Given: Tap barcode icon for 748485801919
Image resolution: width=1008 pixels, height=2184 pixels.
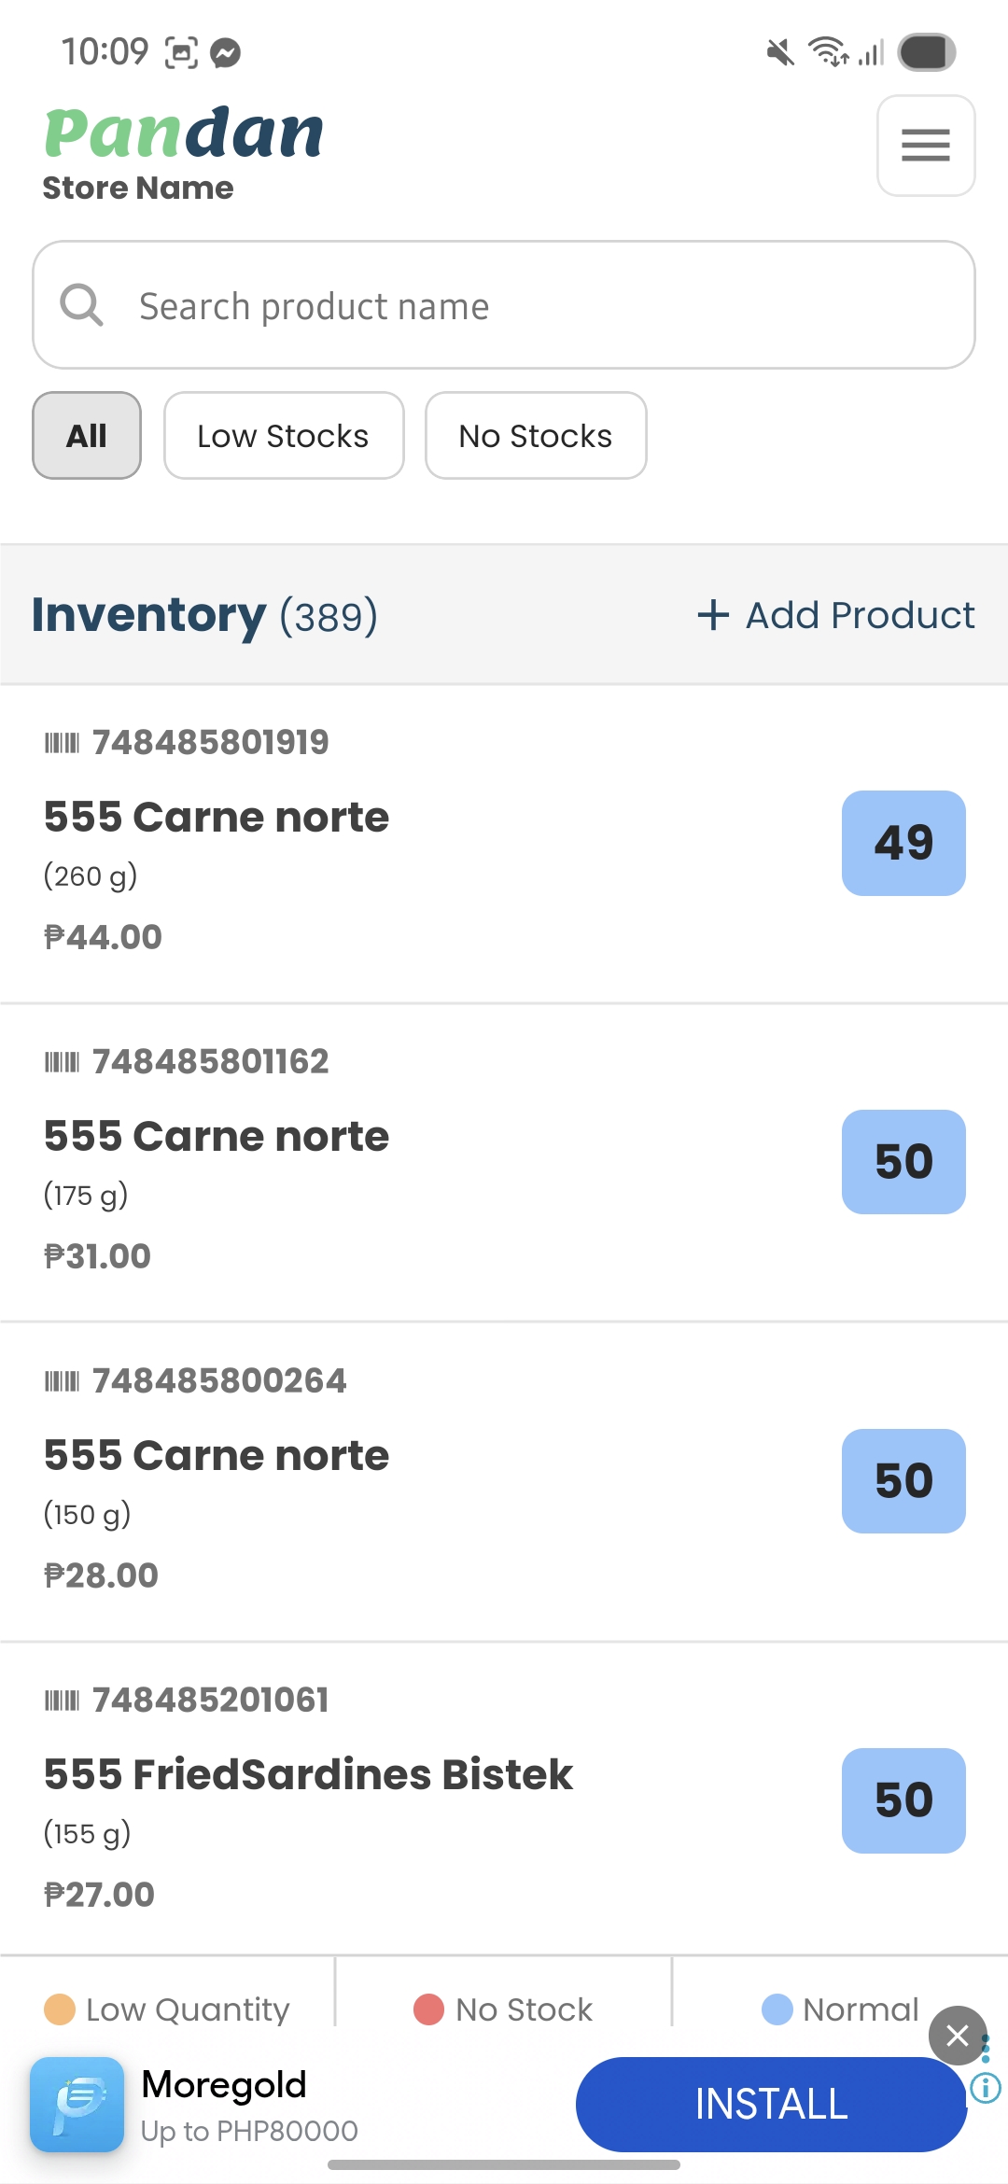Looking at the screenshot, I should coord(62,743).
